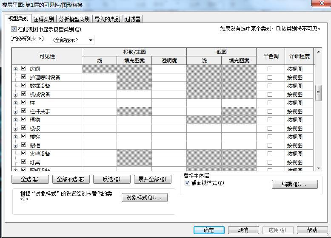Expand the 楼梯 category
The image size is (331, 238).
tap(15, 137)
